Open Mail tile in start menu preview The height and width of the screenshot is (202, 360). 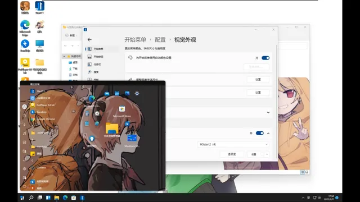pyautogui.click(x=107, y=94)
